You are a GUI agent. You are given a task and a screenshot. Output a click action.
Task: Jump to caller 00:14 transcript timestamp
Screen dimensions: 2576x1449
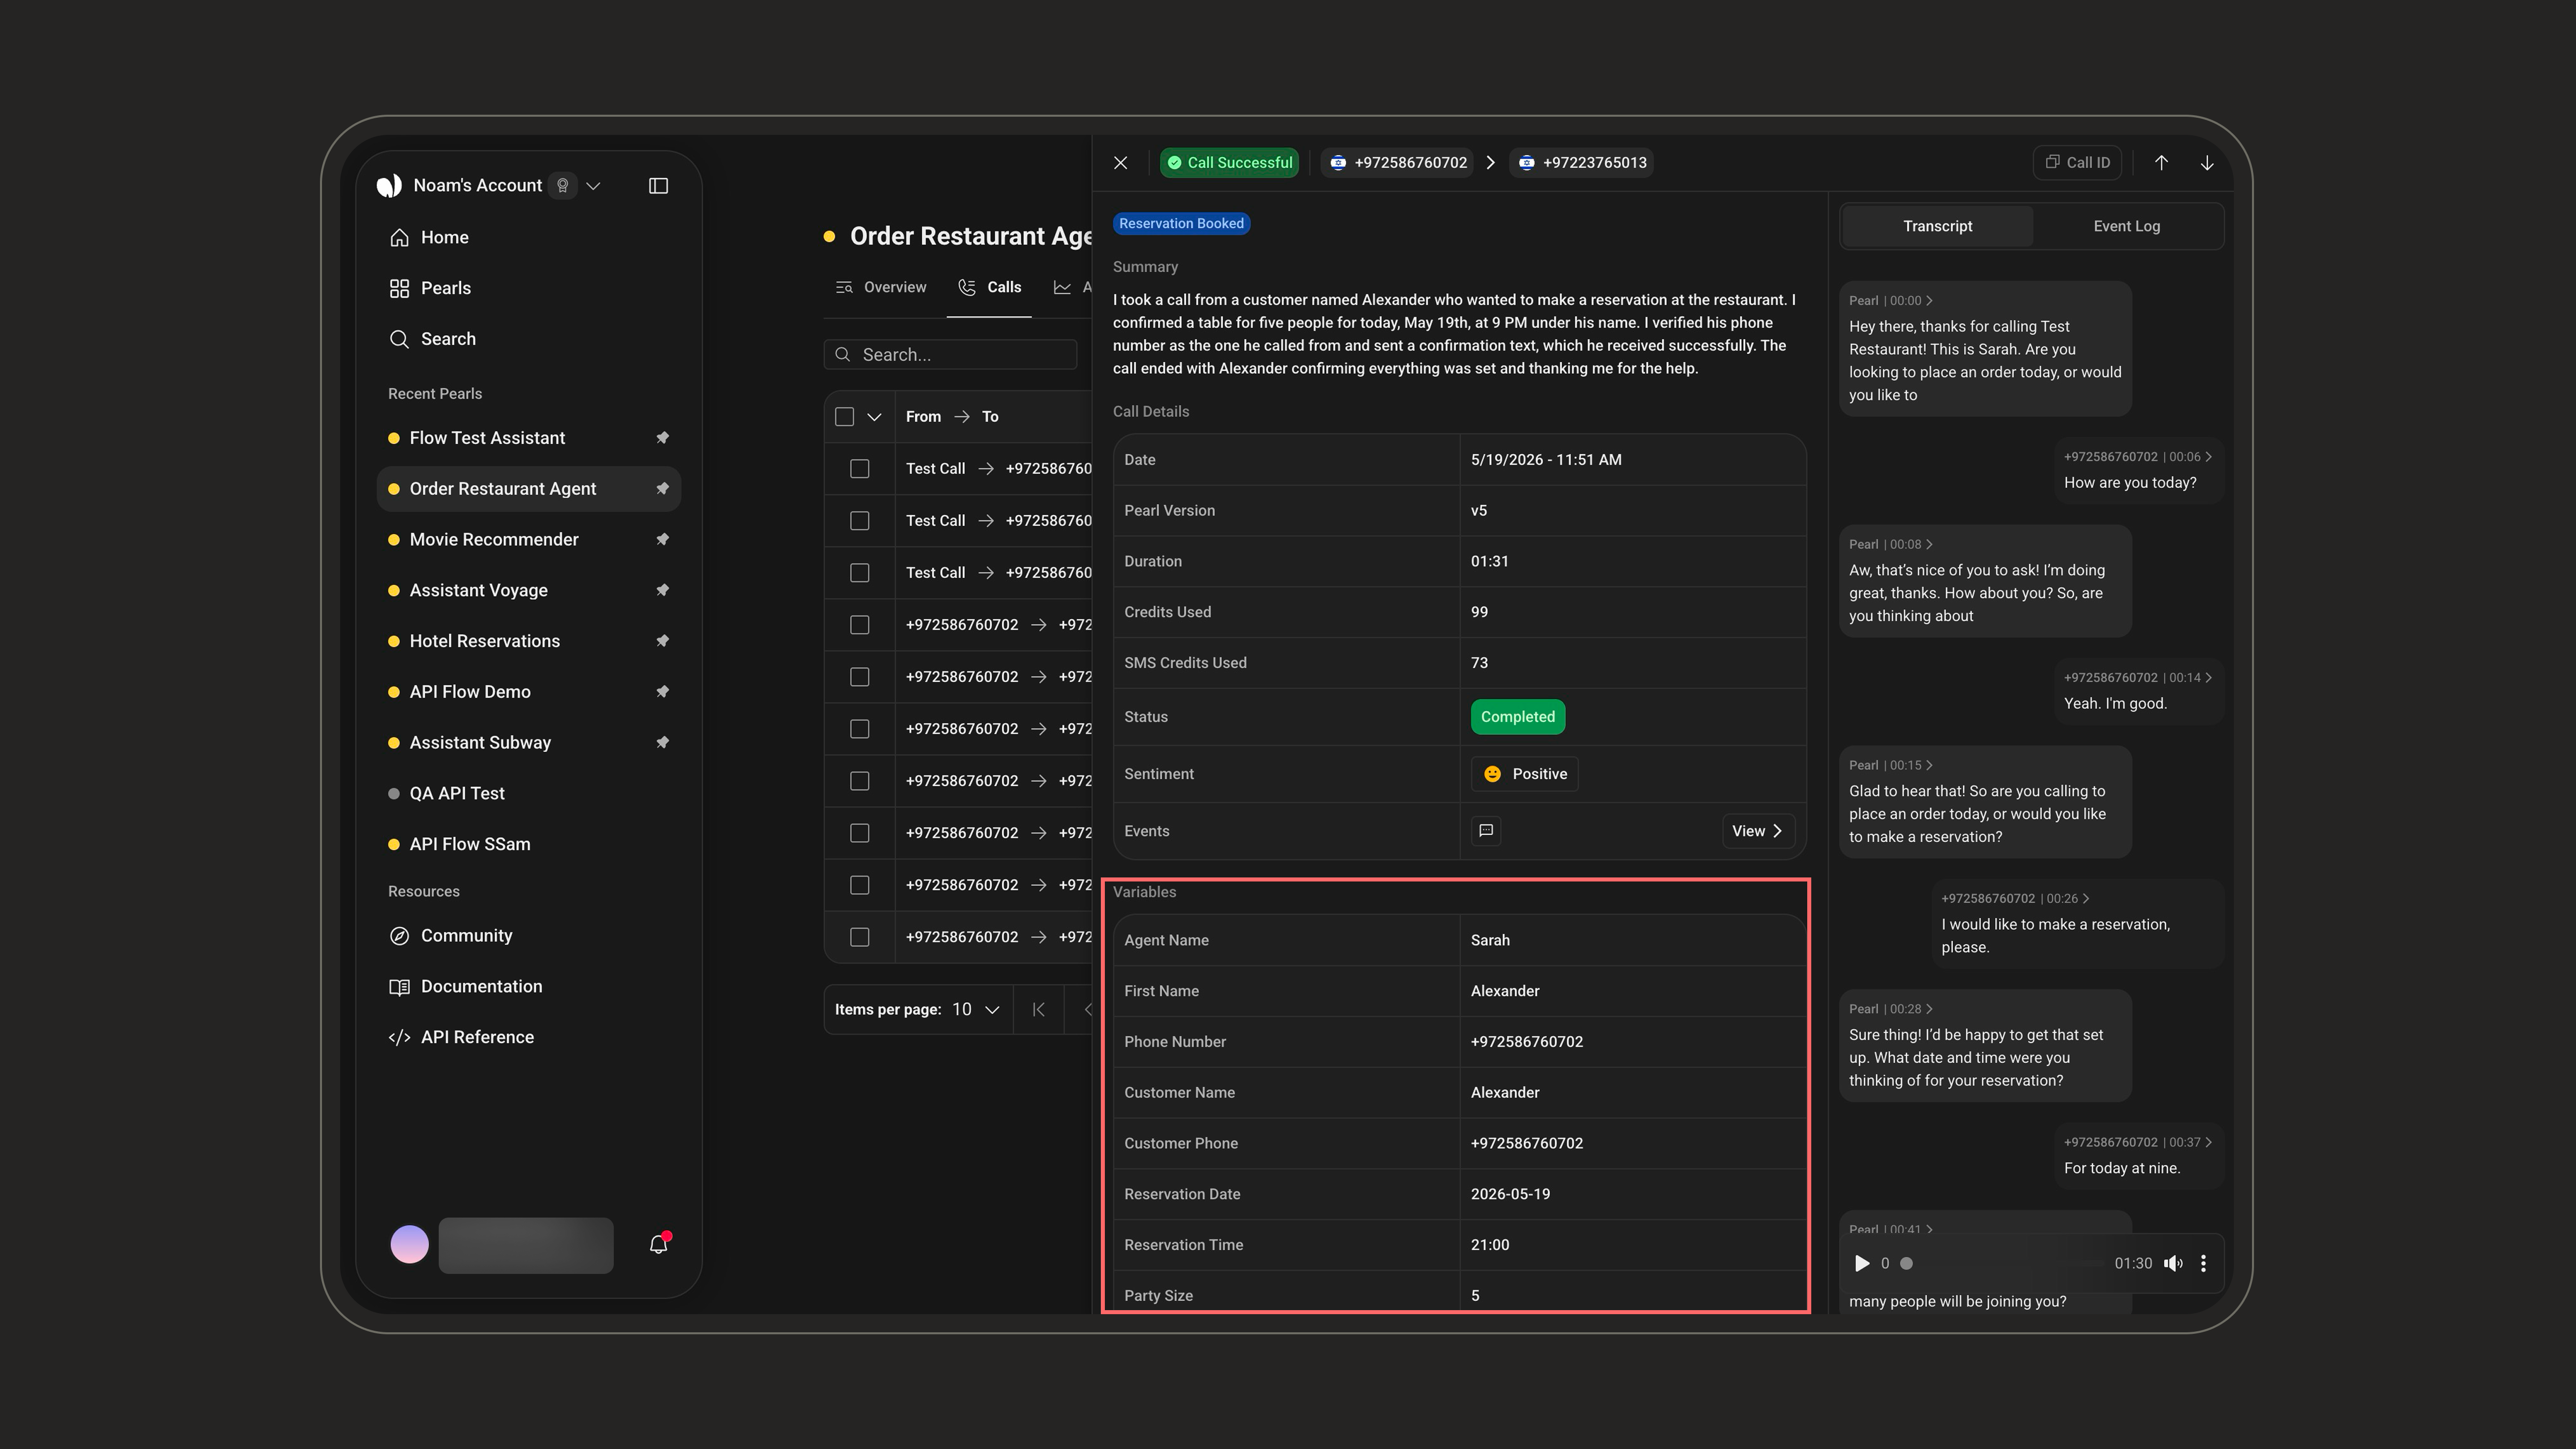pyautogui.click(x=2137, y=678)
